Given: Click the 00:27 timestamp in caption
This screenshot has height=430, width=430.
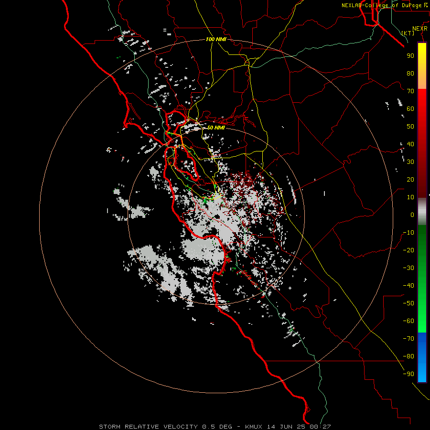Looking at the screenshot, I should (x=320, y=427).
